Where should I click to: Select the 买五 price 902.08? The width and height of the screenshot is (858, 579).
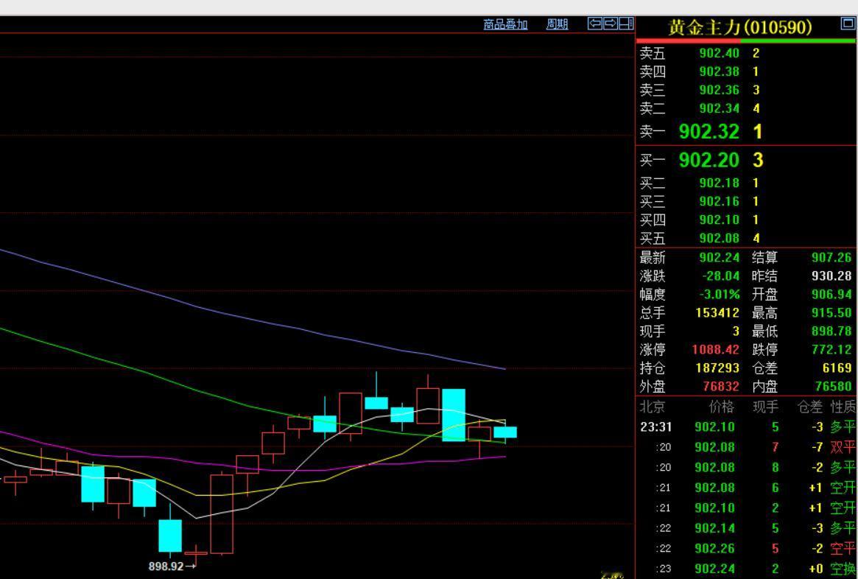[719, 238]
